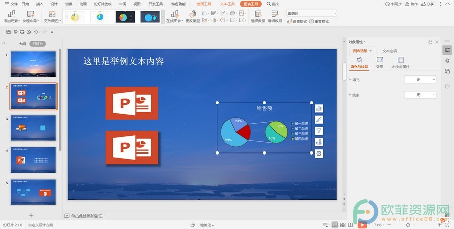This screenshot has width=454, height=229.
Task: Switch to the Insert (插入) tab
Action: 40,4
